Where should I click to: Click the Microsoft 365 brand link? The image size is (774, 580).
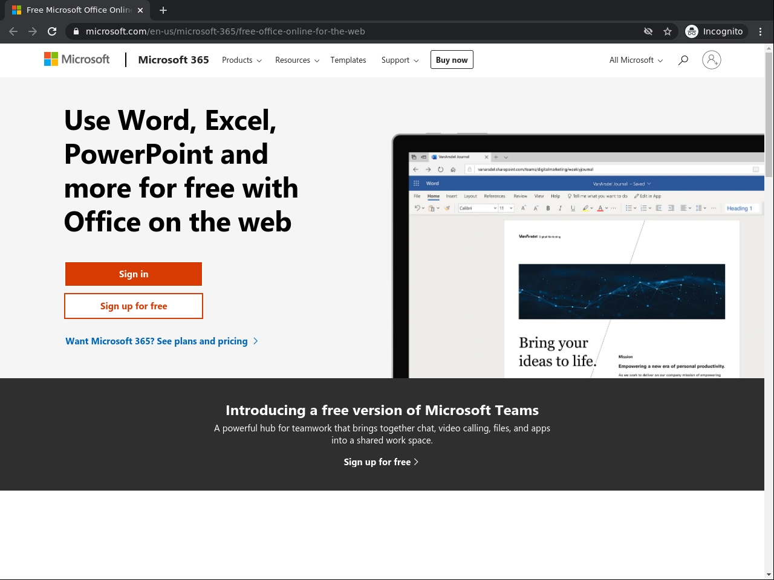click(x=174, y=60)
